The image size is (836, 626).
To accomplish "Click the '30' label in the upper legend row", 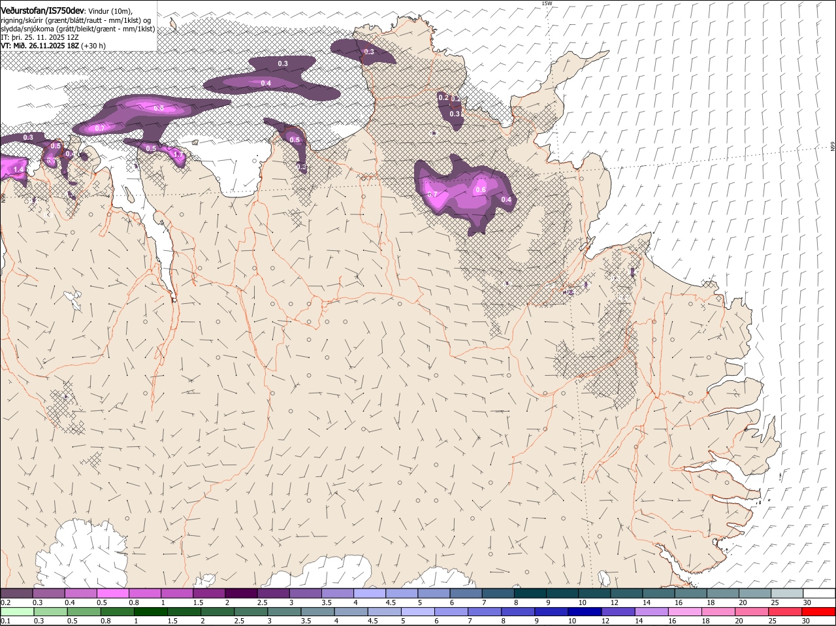I will (807, 602).
